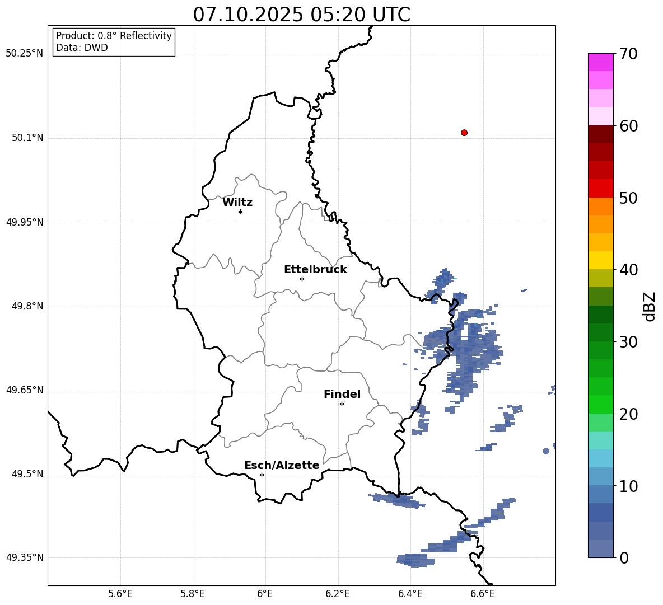Viewport: 663px width, 605px height.
Task: Click the red radar site marker dot
Action: 464,133
